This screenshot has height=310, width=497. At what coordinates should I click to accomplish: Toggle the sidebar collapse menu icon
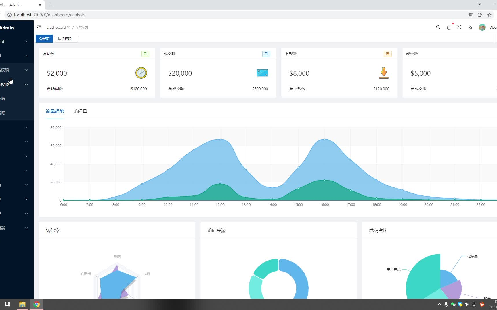tap(39, 27)
